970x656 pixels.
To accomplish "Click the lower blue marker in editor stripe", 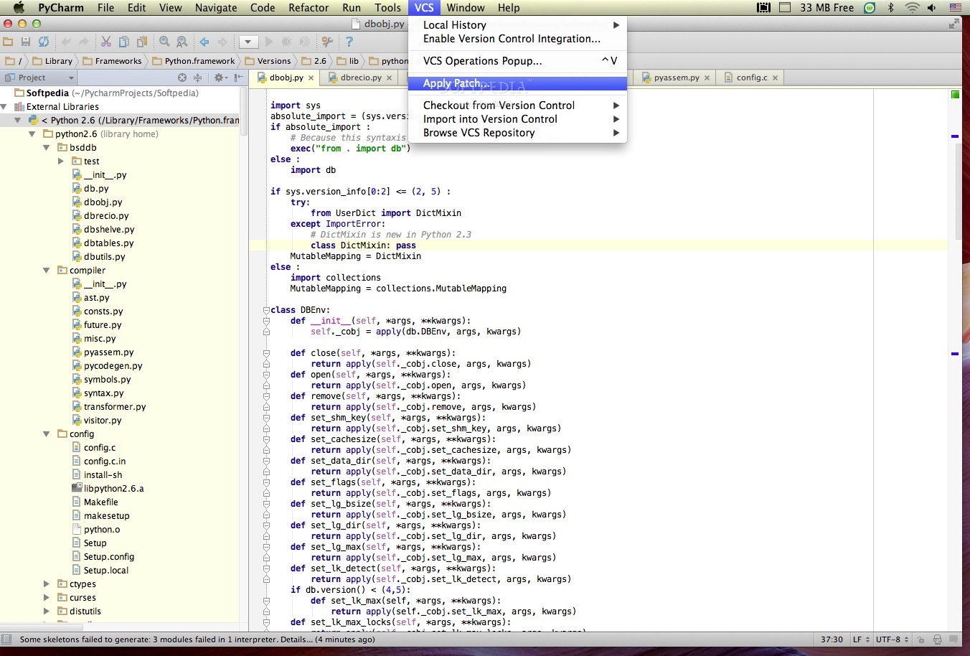I will pyautogui.click(x=955, y=354).
